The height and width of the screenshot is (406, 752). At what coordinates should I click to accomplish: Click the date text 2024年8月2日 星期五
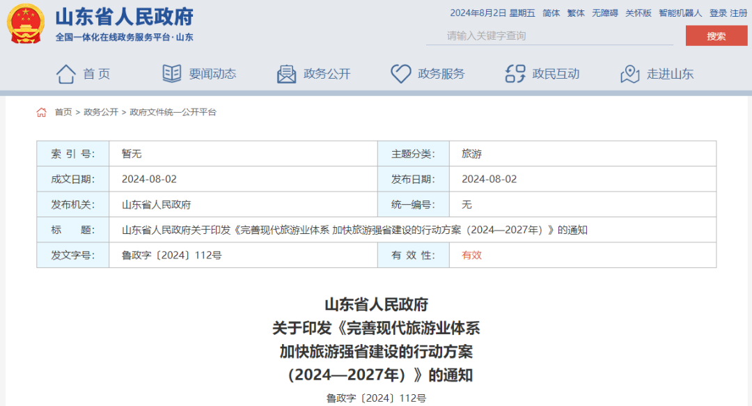coord(492,13)
